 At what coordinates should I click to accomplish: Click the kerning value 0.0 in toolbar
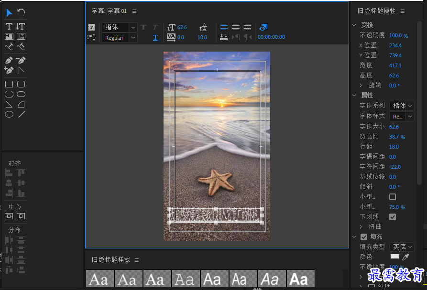pyautogui.click(x=181, y=37)
